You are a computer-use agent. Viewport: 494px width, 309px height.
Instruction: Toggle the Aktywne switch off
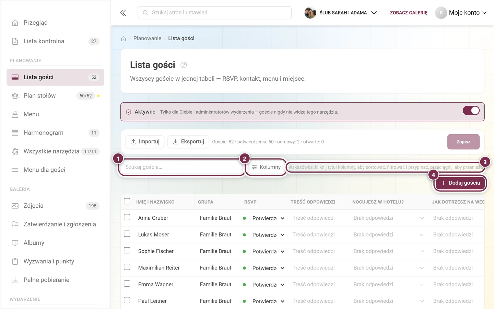pyautogui.click(x=471, y=111)
